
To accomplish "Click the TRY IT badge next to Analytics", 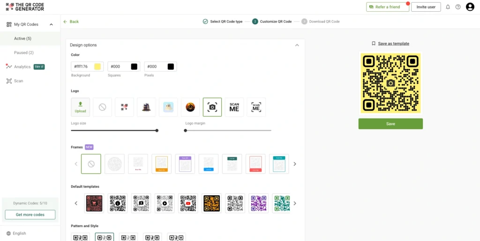I will pos(39,66).
